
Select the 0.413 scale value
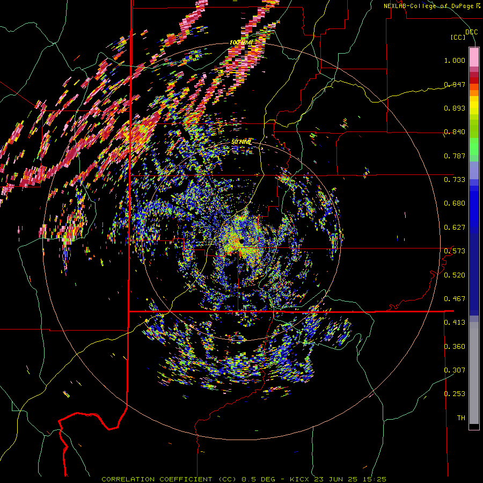point(455,323)
